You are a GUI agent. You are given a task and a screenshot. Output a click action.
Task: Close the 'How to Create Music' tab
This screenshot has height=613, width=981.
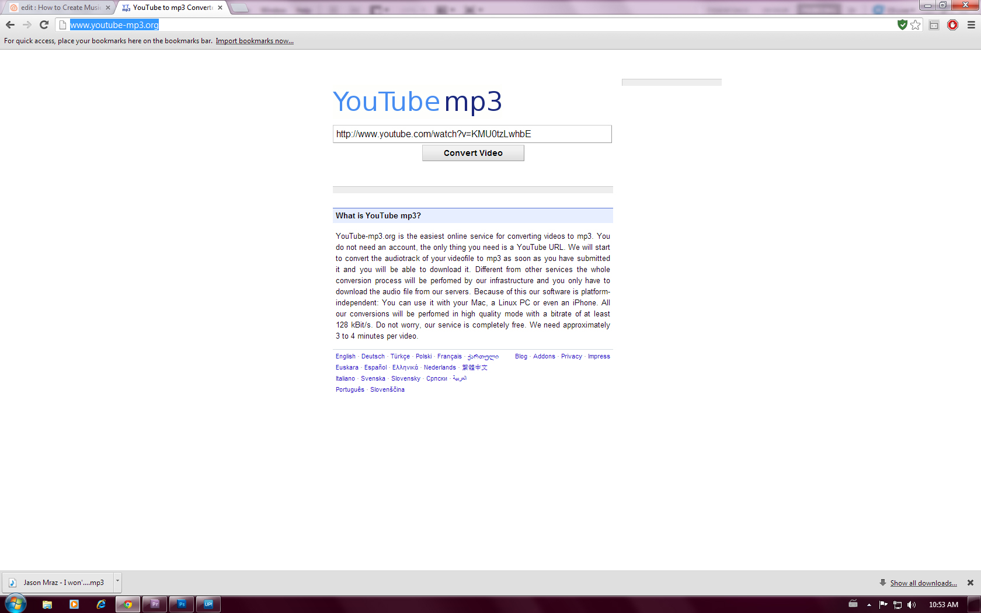108,8
